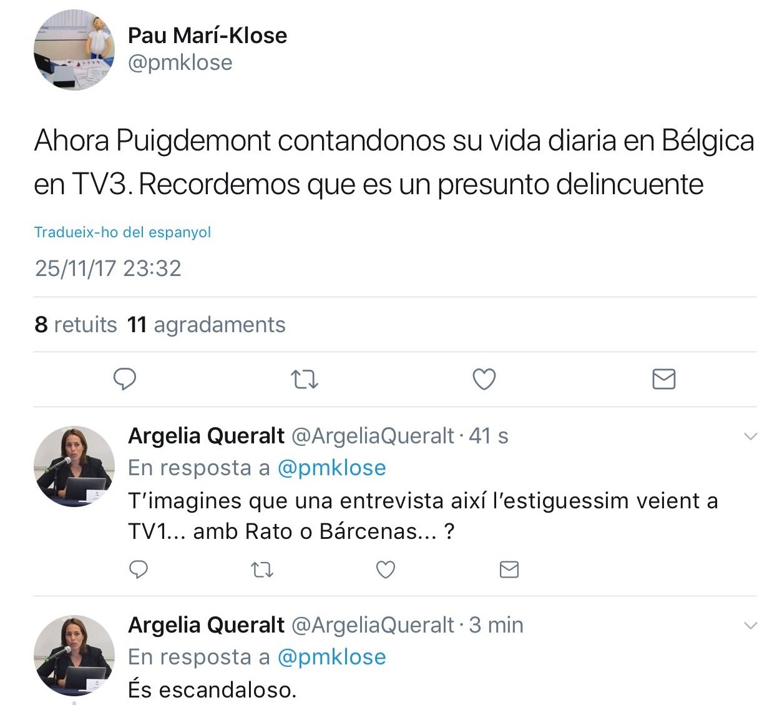
Task: Open the Pau Marí-Klose profile name
Action: point(207,36)
